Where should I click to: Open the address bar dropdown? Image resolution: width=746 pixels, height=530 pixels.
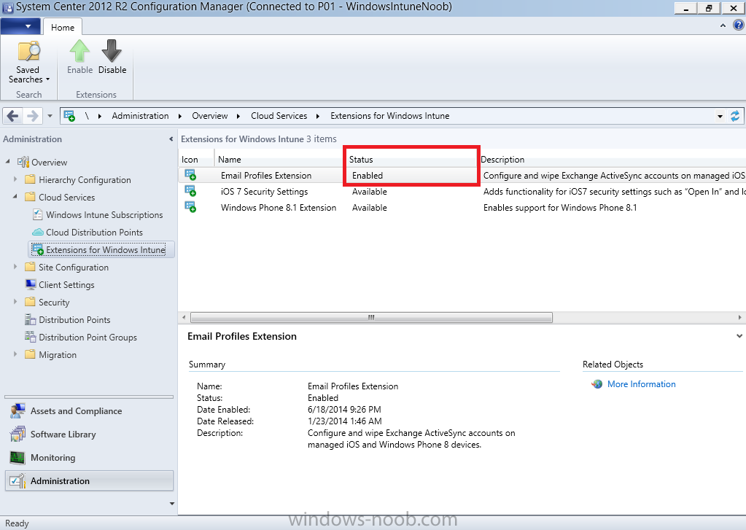click(x=720, y=116)
